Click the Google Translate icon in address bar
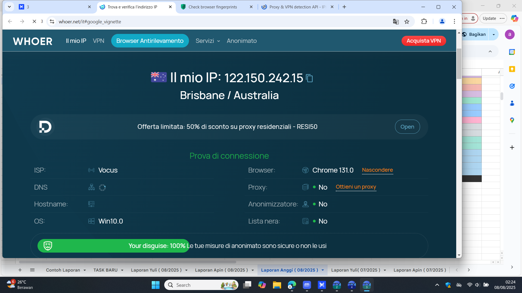 (396, 22)
